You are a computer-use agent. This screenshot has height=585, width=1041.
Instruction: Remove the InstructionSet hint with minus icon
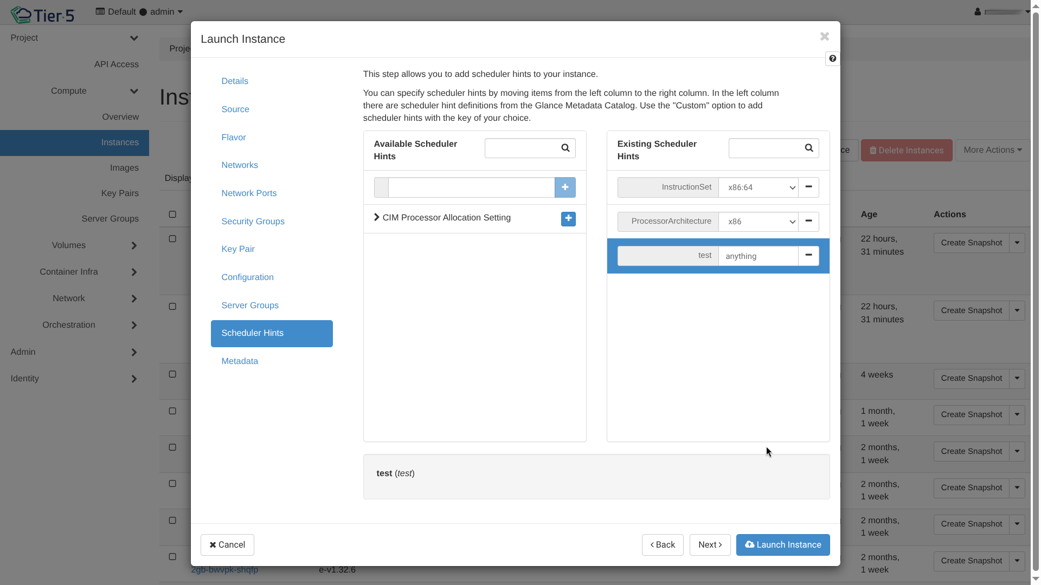808,187
